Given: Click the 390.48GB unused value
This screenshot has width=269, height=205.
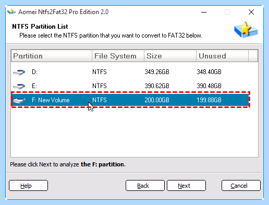Looking at the screenshot, I should [209, 86].
